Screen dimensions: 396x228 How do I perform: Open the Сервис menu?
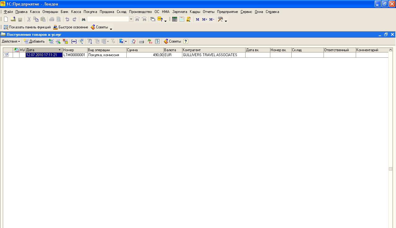coord(246,12)
